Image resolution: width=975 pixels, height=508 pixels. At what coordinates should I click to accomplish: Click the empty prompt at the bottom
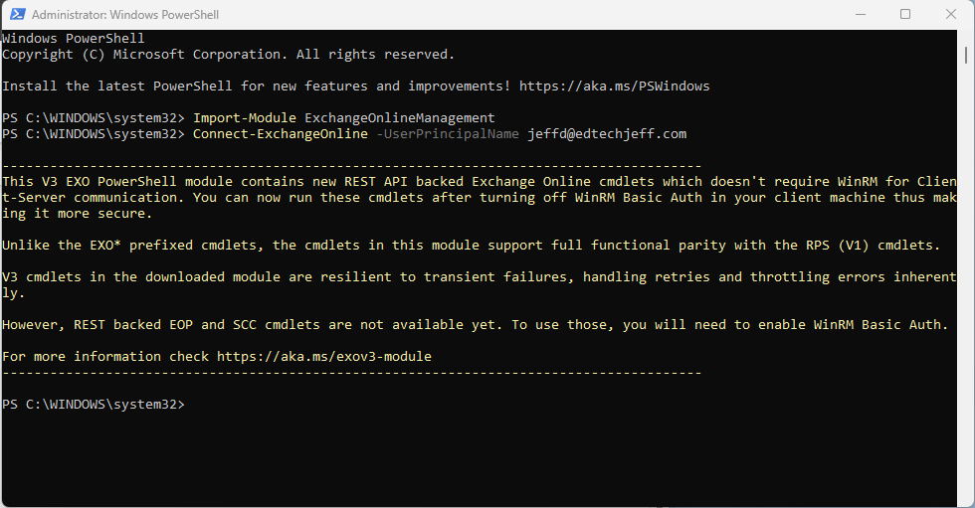pyautogui.click(x=189, y=405)
